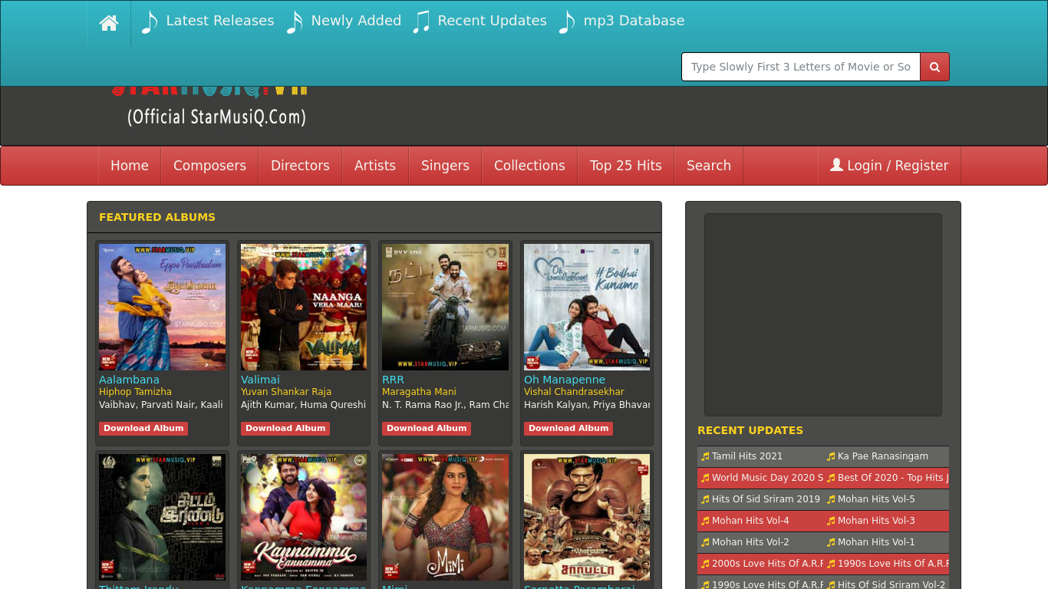Open the Valimai album cover
Viewport: 1048px width, 589px height.
tap(304, 307)
